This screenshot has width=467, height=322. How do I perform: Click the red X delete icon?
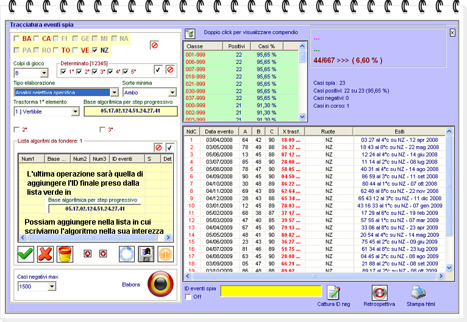46,254
